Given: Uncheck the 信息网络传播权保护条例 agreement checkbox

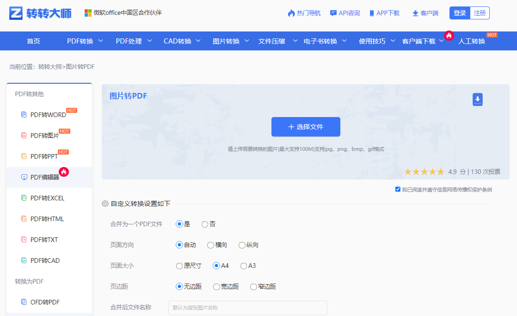Looking at the screenshot, I should 398,189.
